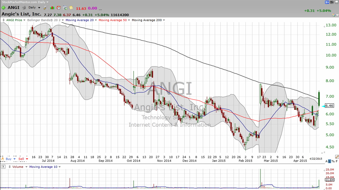339x190 pixels.
Task: Click the 11614200 volume figure
Action: point(120,15)
